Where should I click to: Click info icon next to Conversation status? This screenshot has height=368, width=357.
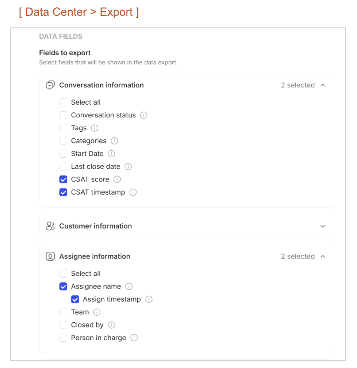[x=143, y=115]
